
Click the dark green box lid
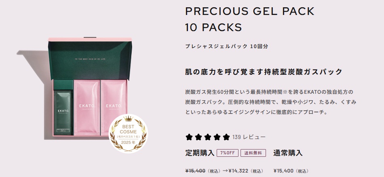[90, 59]
